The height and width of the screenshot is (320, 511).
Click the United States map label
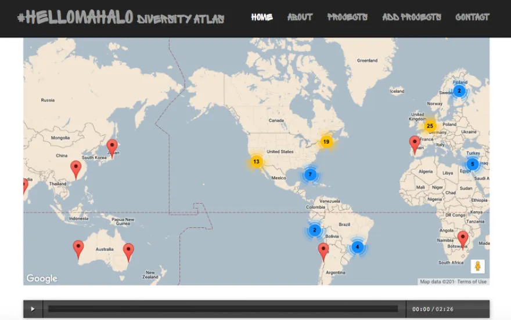[280, 151]
